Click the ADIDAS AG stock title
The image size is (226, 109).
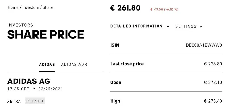pos(29,81)
